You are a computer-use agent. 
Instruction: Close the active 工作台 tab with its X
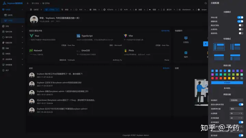pos(57,10)
